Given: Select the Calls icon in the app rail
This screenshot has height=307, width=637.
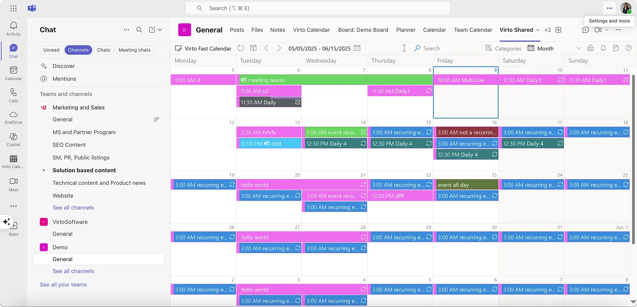Looking at the screenshot, I should pos(13,94).
